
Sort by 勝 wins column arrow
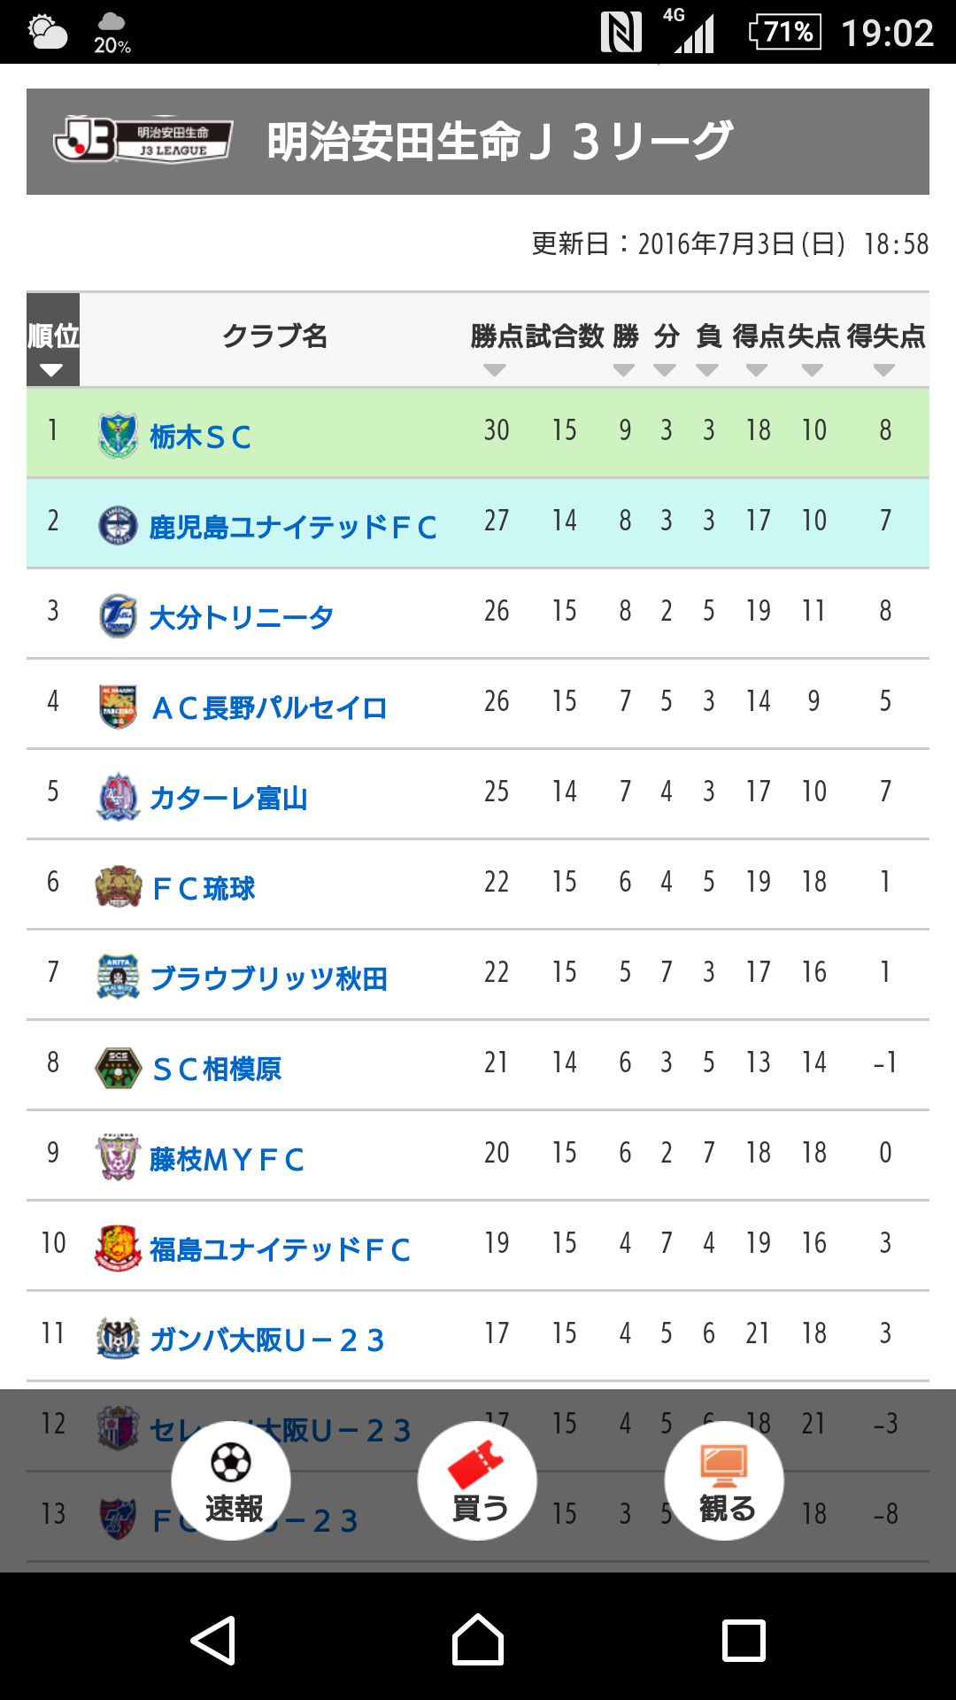[x=624, y=369]
